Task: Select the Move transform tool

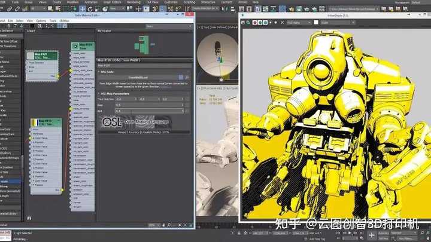Action: (83, 9)
